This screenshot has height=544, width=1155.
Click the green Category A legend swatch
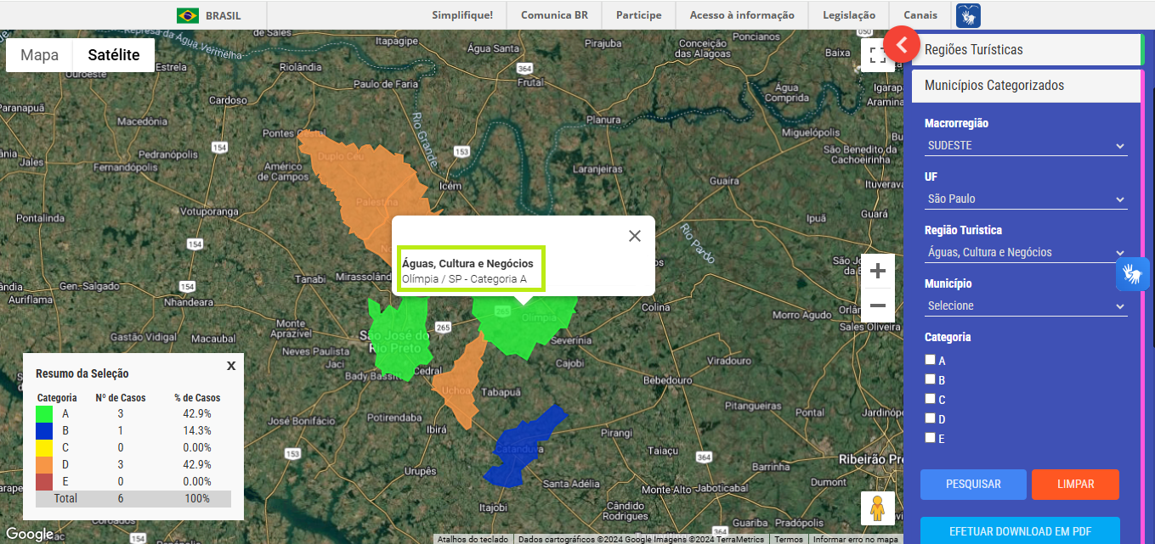(44, 414)
